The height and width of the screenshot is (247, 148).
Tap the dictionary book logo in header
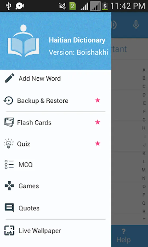24,41
